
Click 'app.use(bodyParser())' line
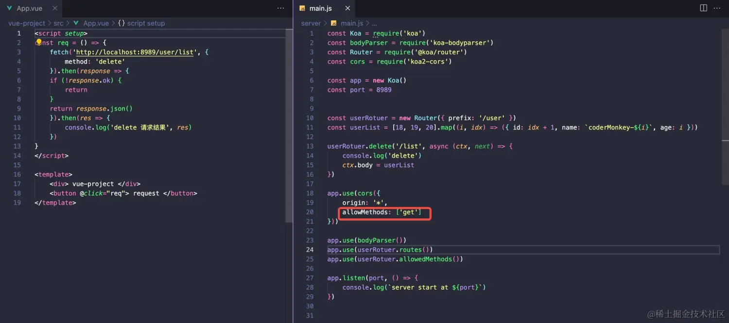[x=367, y=240]
